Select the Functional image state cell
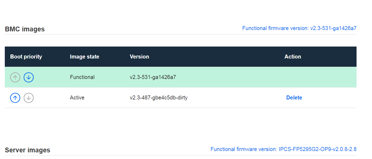The image size is (372, 159). point(82,77)
